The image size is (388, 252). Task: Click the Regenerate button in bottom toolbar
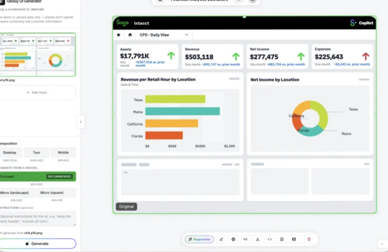coord(199,239)
